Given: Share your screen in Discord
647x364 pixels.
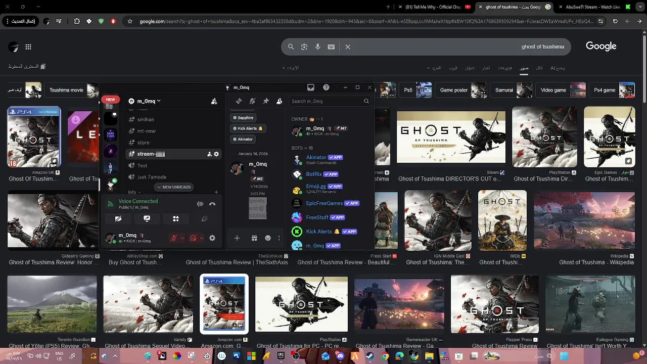Looking at the screenshot, I should (147, 219).
